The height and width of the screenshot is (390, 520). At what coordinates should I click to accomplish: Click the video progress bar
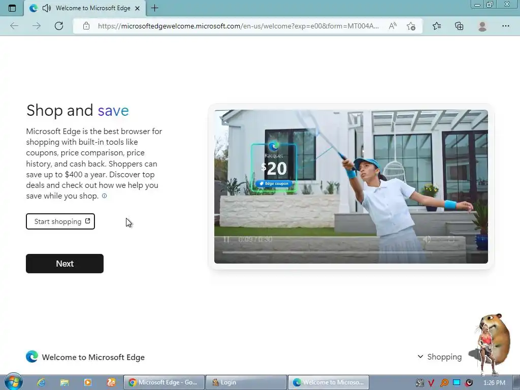[x=328, y=252]
